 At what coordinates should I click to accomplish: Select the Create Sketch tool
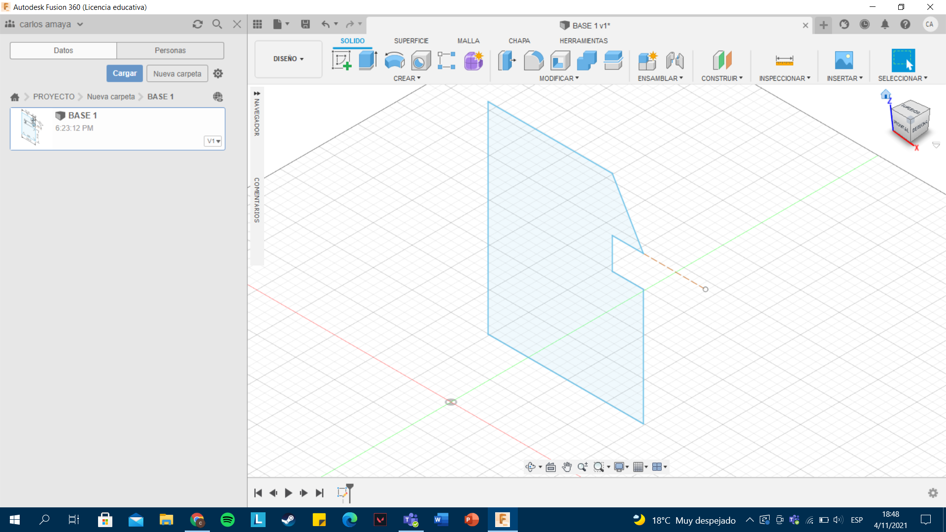coord(341,61)
